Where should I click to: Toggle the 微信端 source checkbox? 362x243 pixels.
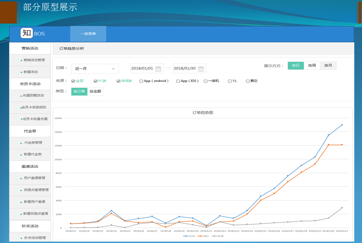(x=119, y=81)
